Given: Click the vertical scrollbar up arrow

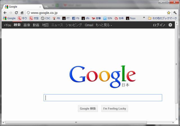Looking at the screenshot, I should [x=177, y=23].
